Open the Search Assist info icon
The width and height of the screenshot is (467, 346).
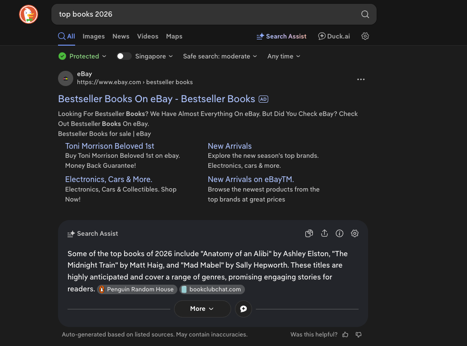[x=339, y=233]
